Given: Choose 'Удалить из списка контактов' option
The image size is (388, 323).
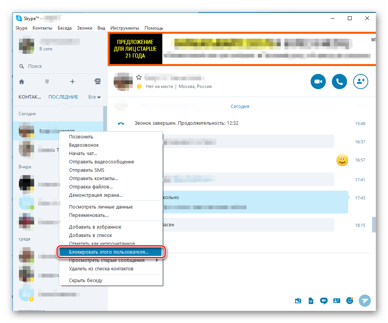Looking at the screenshot, I should click(x=101, y=269).
